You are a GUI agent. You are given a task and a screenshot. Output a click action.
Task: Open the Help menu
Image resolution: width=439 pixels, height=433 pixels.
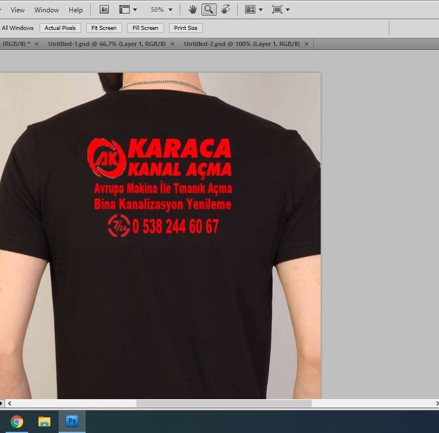76,10
